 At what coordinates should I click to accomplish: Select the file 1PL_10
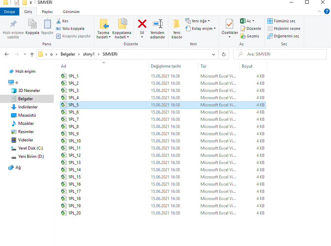tap(163, 141)
